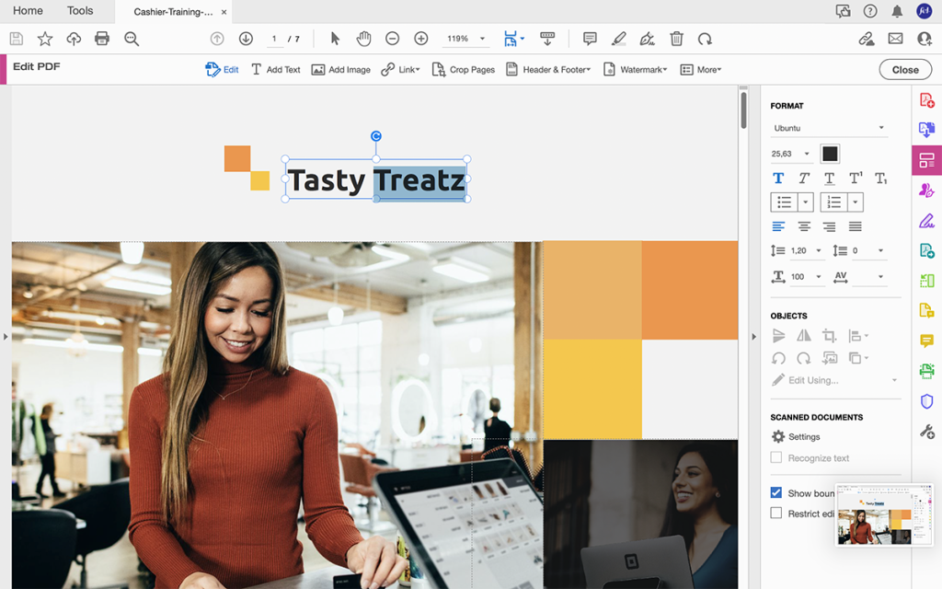This screenshot has width=942, height=589.
Task: Click the Delete Pages trash icon
Action: tap(676, 39)
